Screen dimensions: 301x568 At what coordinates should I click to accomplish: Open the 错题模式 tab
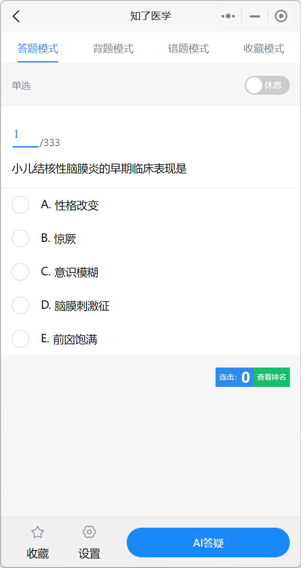(x=188, y=49)
